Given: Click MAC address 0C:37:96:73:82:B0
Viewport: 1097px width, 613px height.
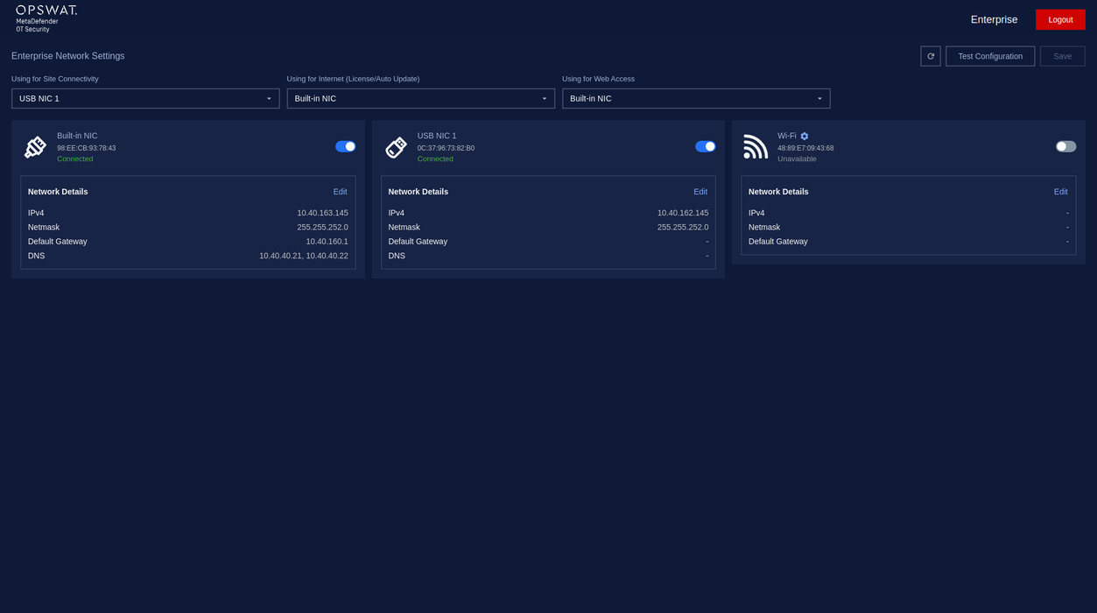Looking at the screenshot, I should 446,148.
